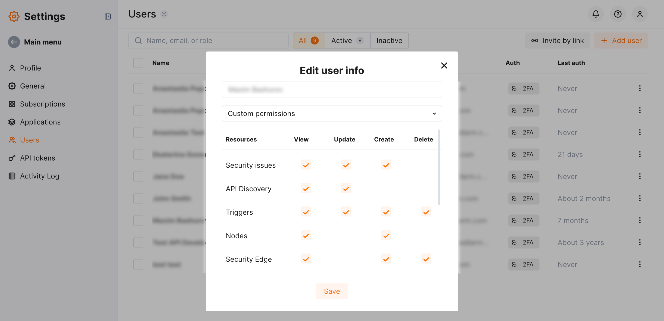The width and height of the screenshot is (664, 321).
Task: Open the Activity Log icon
Action: click(12, 176)
